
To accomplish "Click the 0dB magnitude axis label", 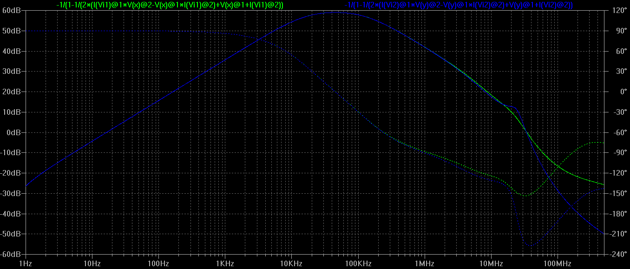I will (x=13, y=132).
